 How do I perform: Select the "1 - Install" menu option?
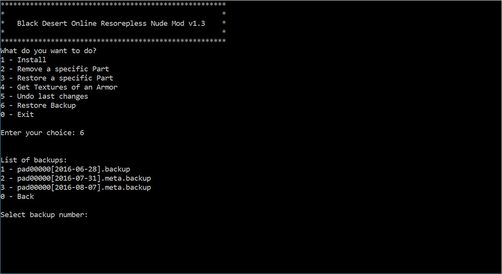coord(23,60)
